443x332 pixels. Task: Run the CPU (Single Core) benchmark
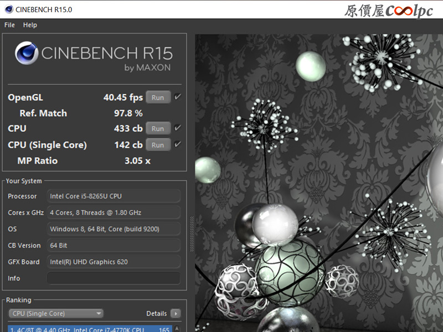tap(158, 145)
